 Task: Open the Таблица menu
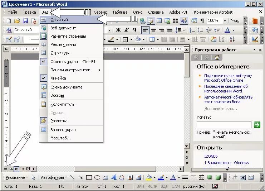[x=120, y=12]
